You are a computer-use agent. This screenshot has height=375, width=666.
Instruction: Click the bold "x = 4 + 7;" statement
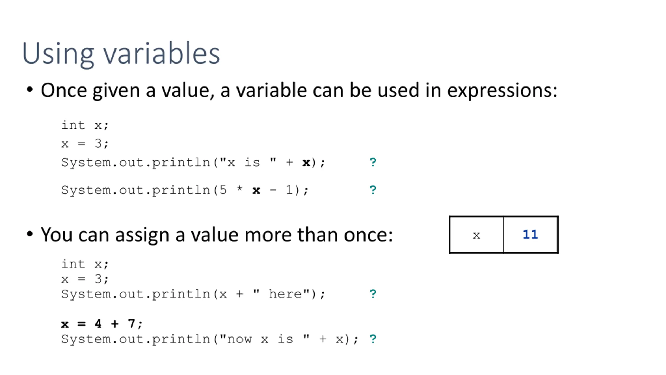tap(102, 324)
